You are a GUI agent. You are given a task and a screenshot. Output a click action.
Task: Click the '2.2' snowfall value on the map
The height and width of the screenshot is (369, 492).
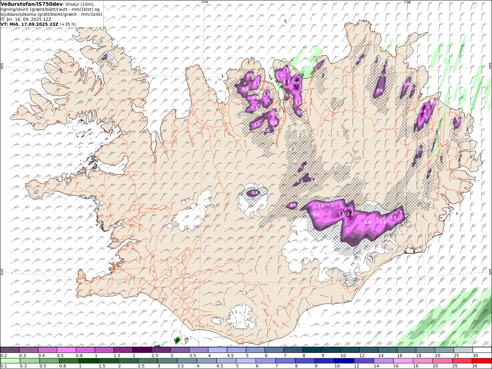341,214
